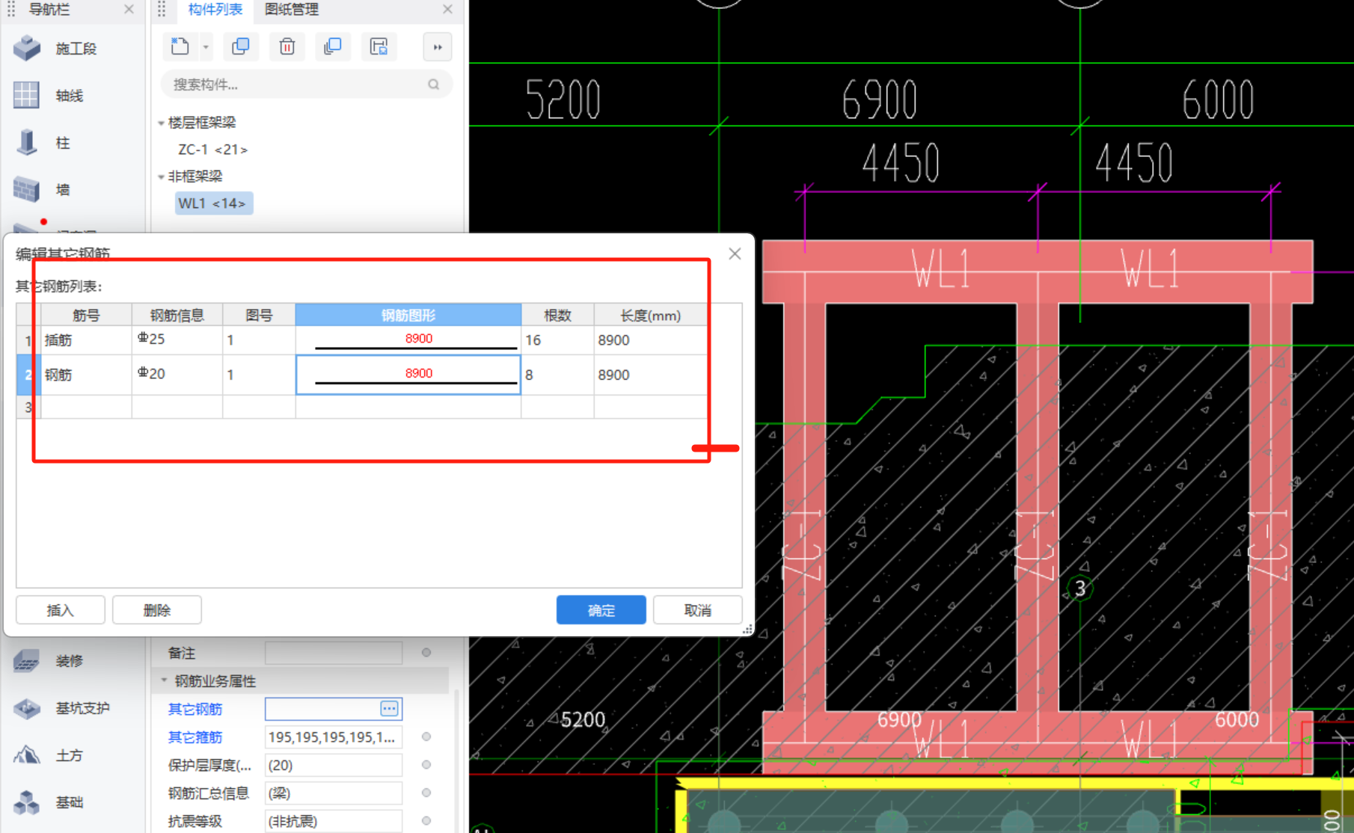Open 轴线 in the navigation bar
The height and width of the screenshot is (833, 1354).
pyautogui.click(x=49, y=96)
